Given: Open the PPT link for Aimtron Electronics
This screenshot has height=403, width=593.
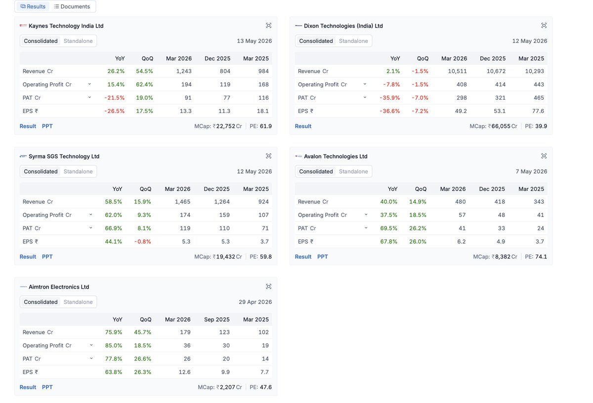Looking at the screenshot, I should (x=47, y=387).
